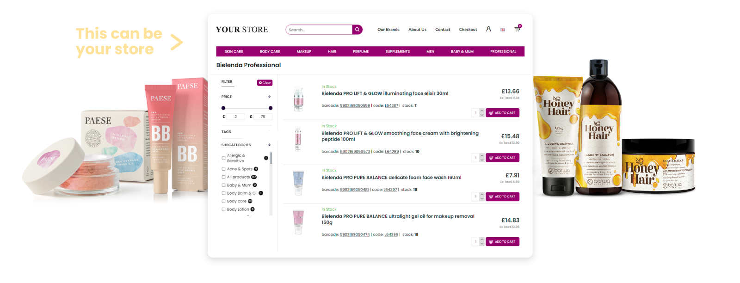Click the right price slider handle

point(271,108)
